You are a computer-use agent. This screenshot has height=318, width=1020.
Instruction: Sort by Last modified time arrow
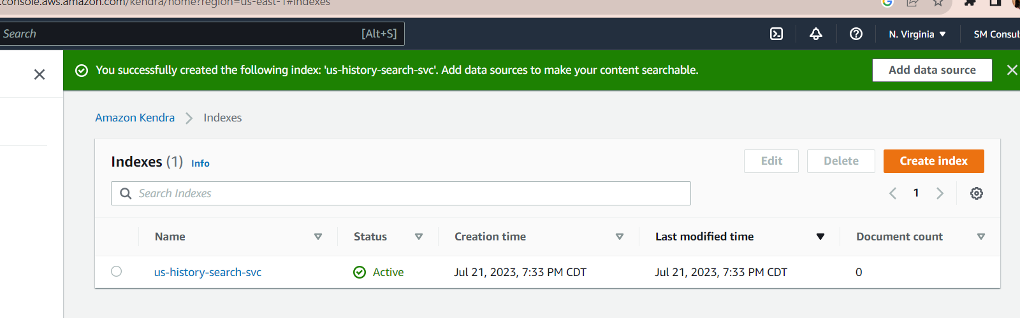(x=820, y=237)
